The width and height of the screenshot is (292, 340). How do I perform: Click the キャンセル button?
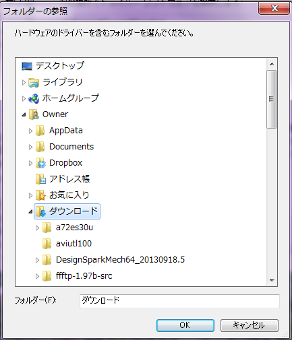[250, 325]
